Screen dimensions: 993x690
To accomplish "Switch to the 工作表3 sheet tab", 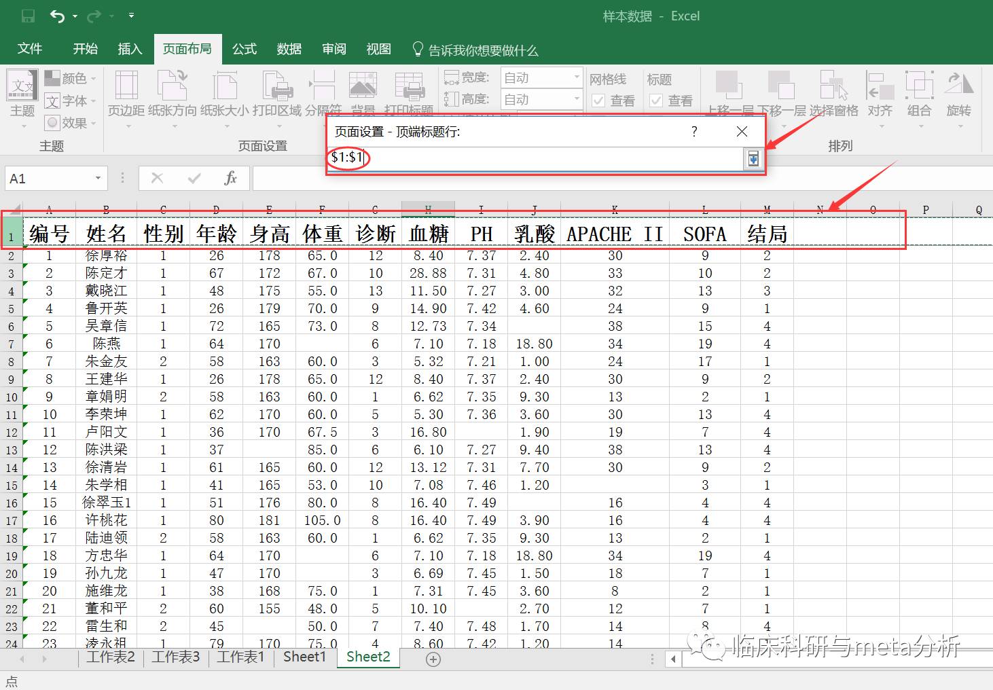I will (x=175, y=657).
